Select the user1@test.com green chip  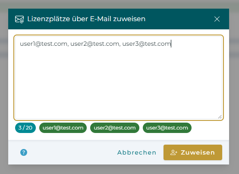(63, 128)
